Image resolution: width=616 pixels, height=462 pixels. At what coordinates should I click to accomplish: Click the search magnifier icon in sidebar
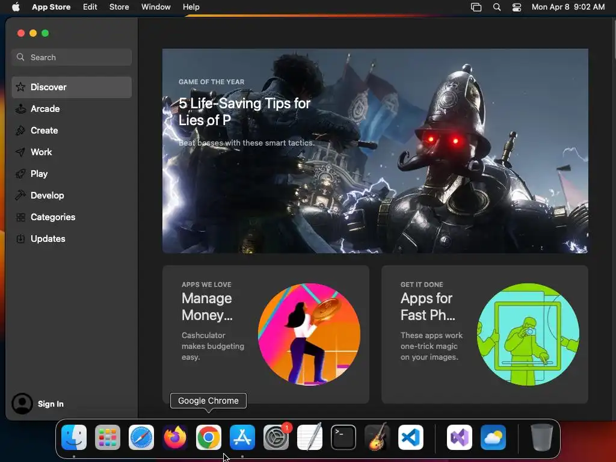click(x=20, y=57)
